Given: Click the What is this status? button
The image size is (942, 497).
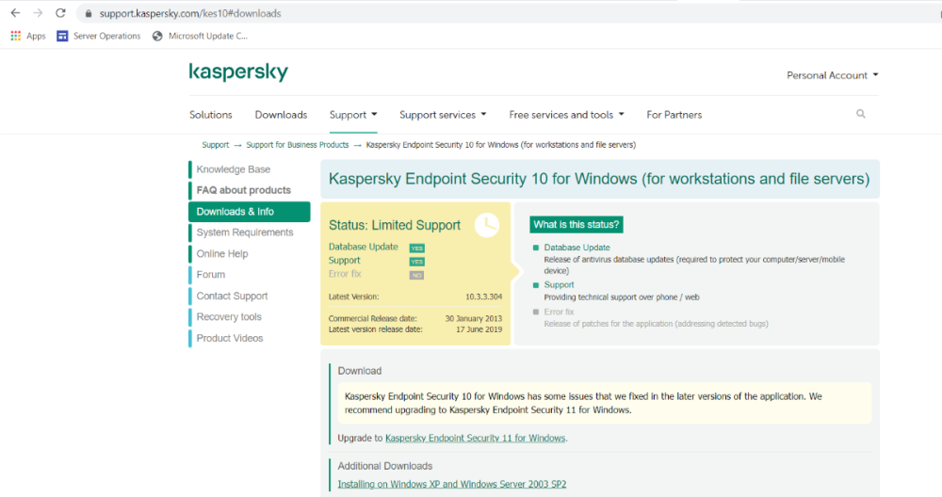Looking at the screenshot, I should click(577, 224).
